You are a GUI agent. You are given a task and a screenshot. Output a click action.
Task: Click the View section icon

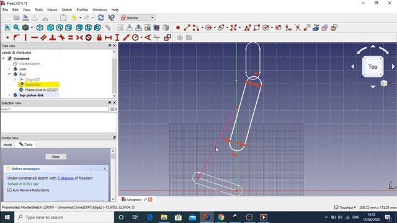[156, 28]
